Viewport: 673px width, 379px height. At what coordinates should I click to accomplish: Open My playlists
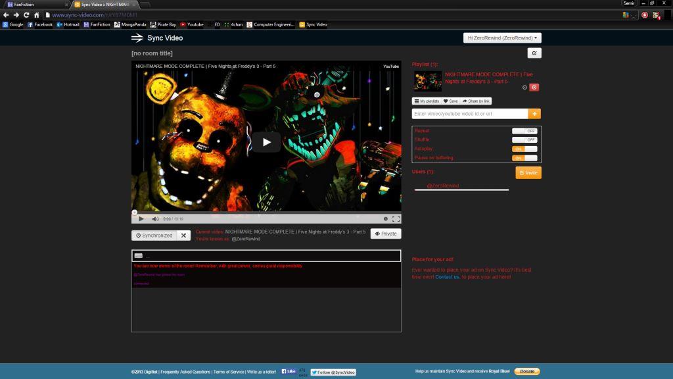(x=427, y=101)
